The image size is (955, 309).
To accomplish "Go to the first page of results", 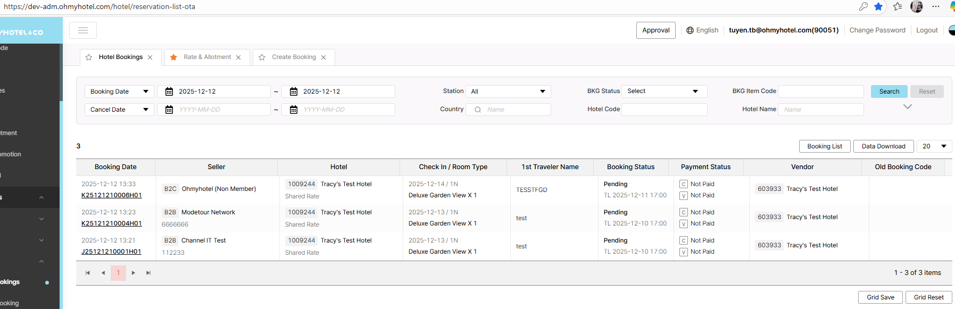I will point(88,273).
